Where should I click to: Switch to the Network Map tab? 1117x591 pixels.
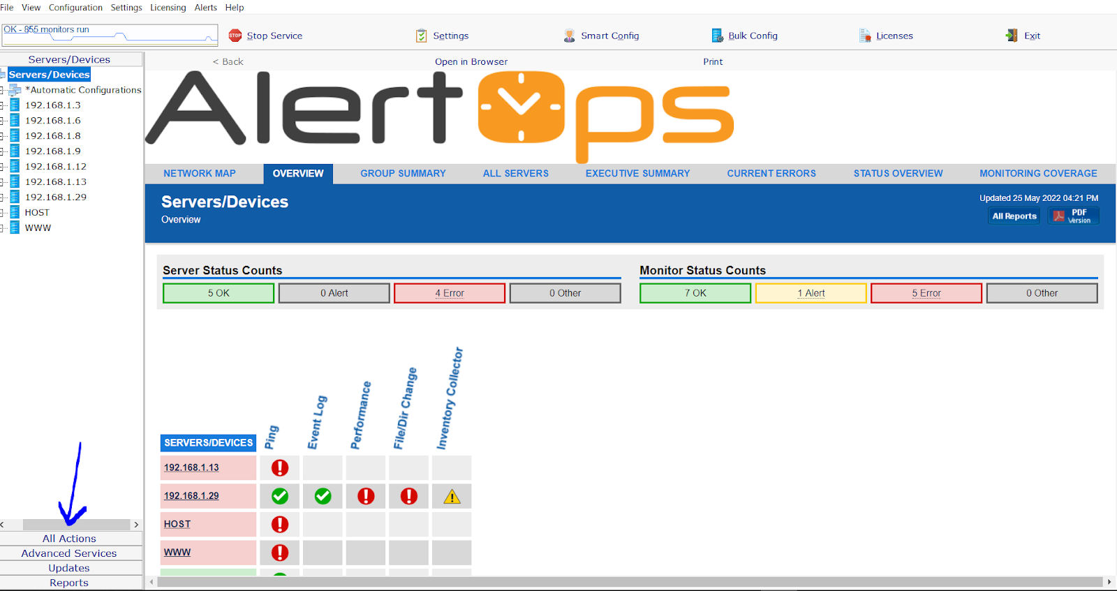[200, 174]
